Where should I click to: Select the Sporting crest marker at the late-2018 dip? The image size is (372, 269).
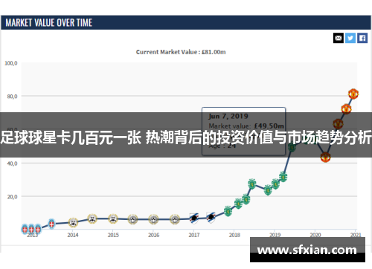[x=268, y=190]
